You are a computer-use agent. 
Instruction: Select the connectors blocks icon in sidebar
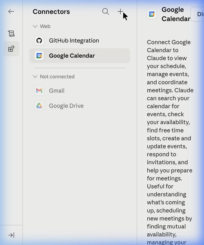[x=11, y=49]
